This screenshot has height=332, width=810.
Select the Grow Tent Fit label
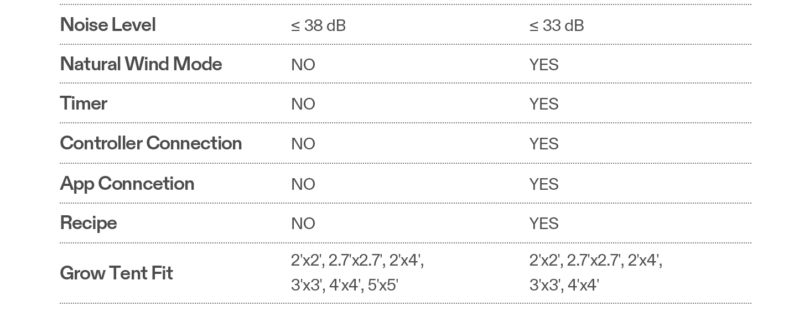(x=117, y=273)
